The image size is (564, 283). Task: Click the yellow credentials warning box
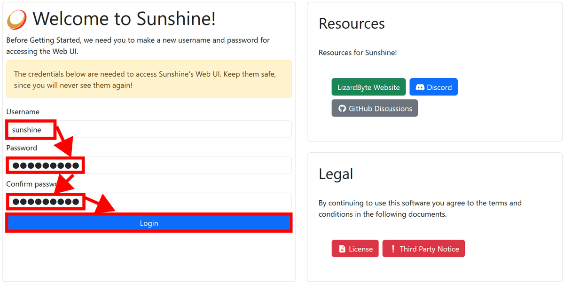coord(149,79)
